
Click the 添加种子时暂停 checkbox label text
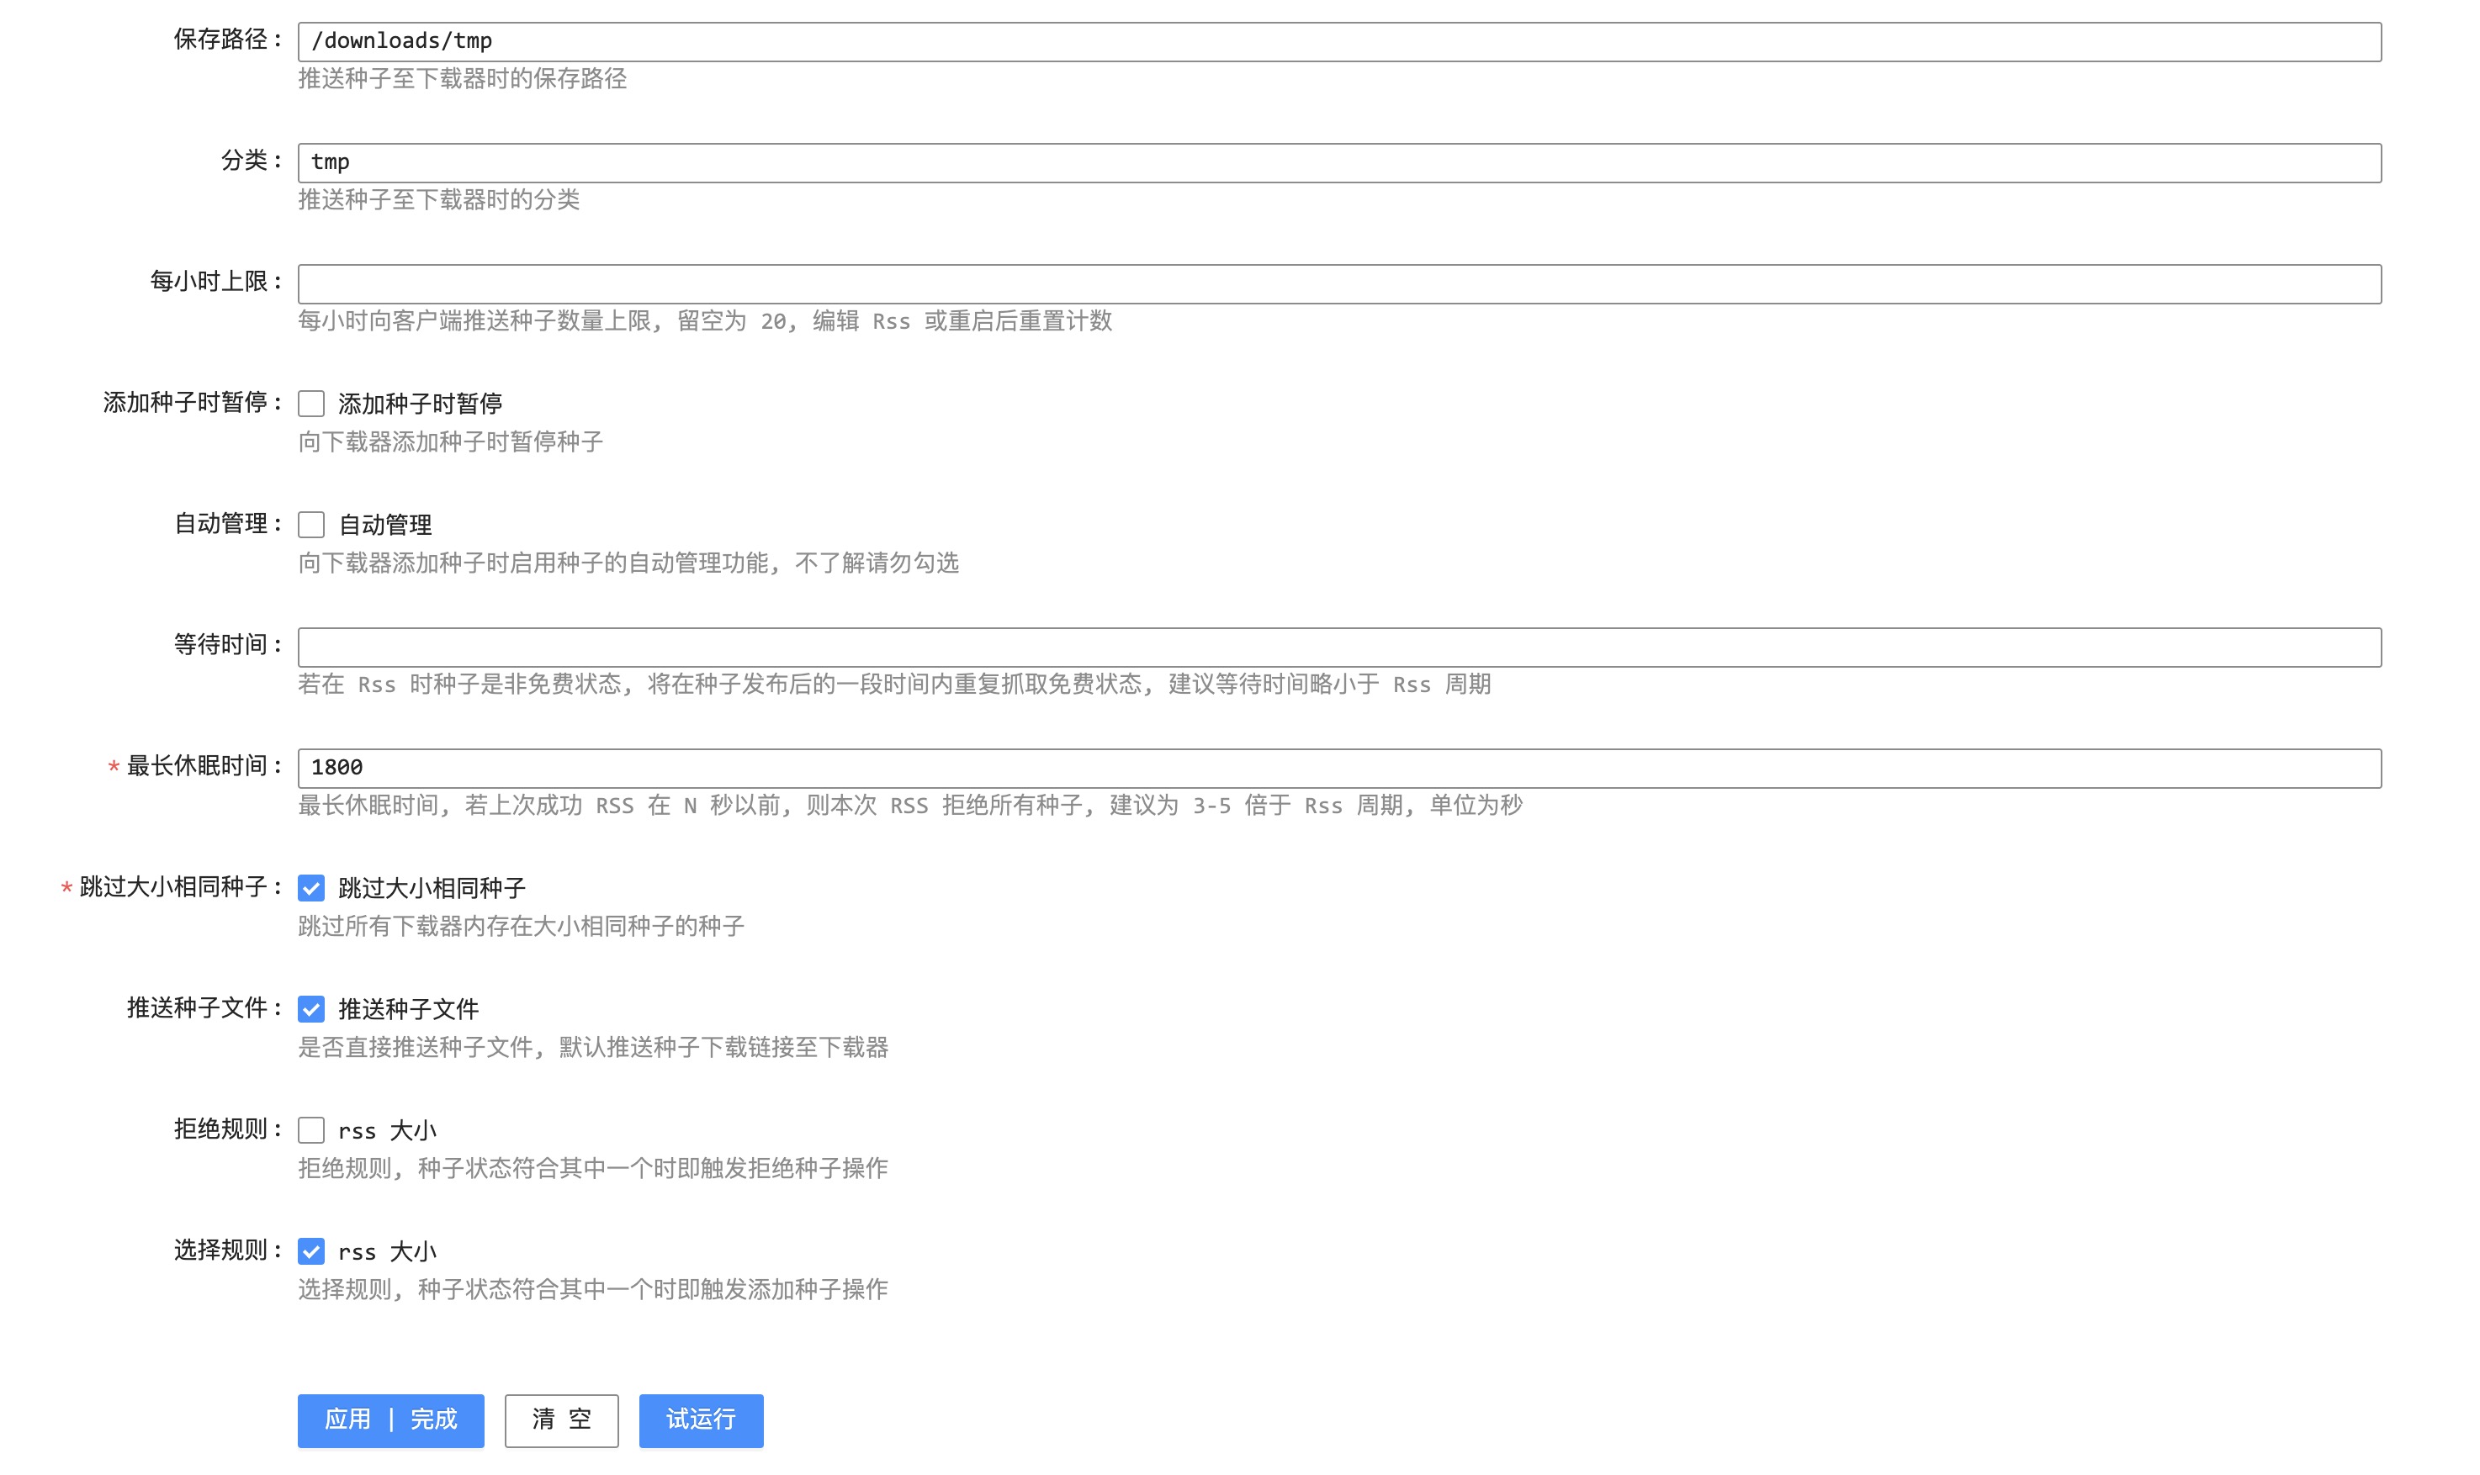click(420, 404)
